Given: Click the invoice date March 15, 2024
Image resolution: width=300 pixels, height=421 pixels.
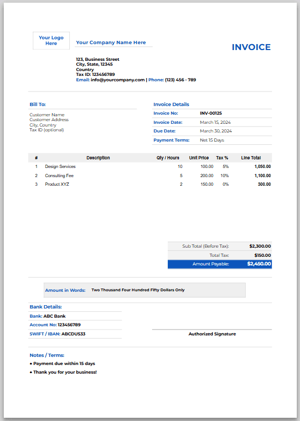Looking at the screenshot, I should (215, 122).
